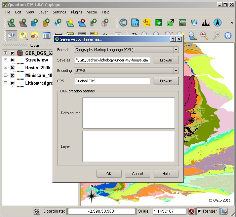Add a PostGIS layer

pyautogui.click(x=35, y=23)
